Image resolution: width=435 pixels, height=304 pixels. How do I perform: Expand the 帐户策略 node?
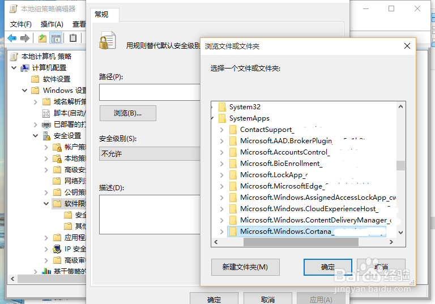click(x=46, y=147)
